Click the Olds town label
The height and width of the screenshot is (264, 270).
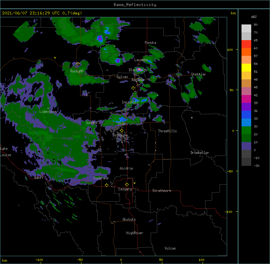coord(122,124)
